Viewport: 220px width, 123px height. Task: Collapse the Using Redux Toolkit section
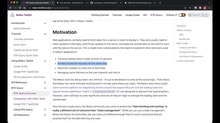pyautogui.click(x=45, y=61)
